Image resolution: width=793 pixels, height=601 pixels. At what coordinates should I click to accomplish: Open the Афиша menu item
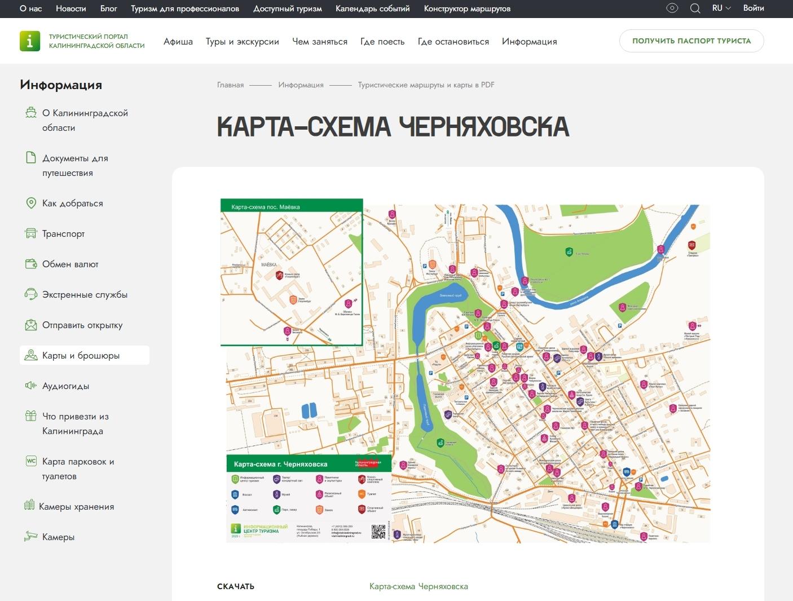click(178, 42)
